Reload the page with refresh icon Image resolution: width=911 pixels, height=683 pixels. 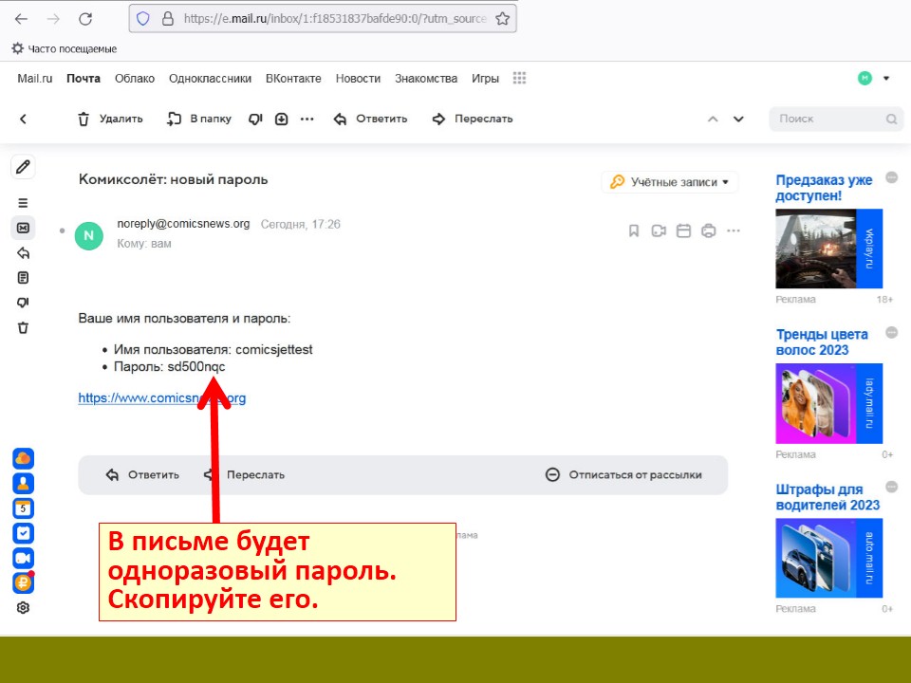(85, 19)
